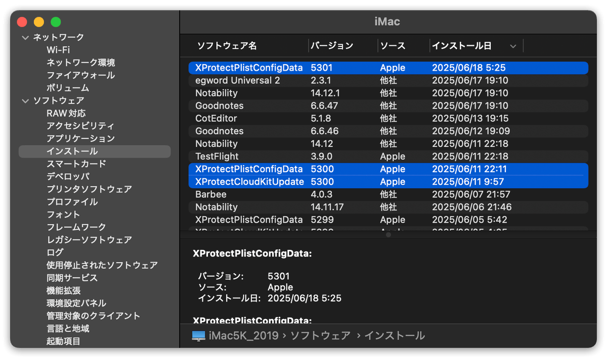Toggle sort order arrow on インストール日 column
Image resolution: width=607 pixels, height=358 pixels.
pyautogui.click(x=513, y=46)
